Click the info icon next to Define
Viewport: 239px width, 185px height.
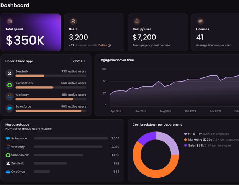[x=109, y=45]
